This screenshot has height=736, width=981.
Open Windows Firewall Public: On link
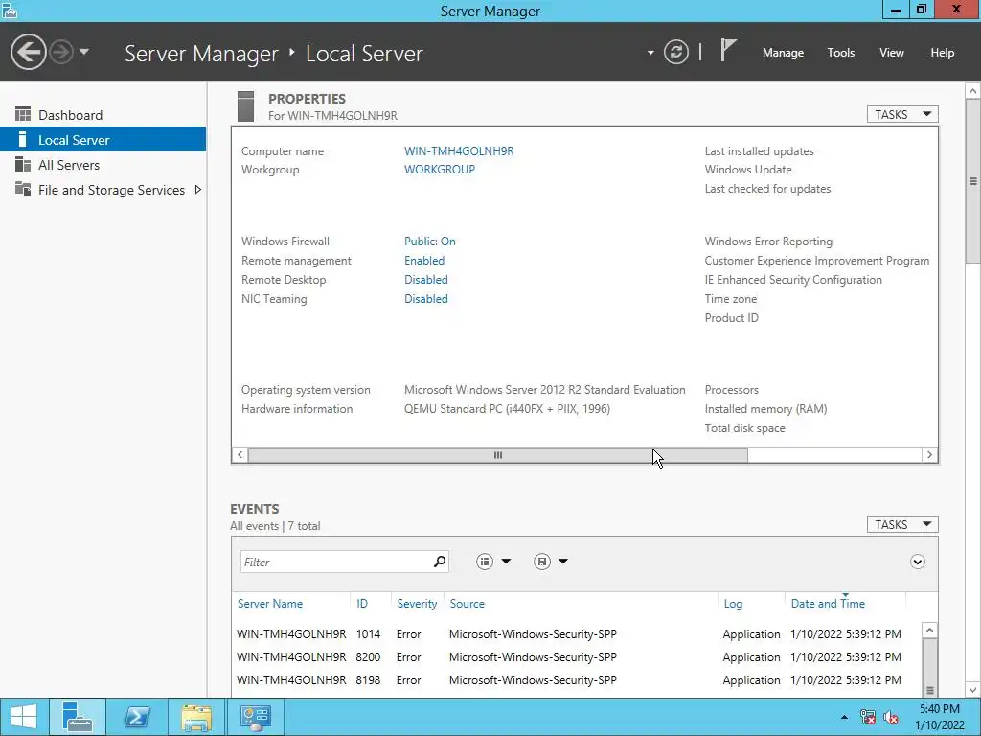pyautogui.click(x=430, y=241)
